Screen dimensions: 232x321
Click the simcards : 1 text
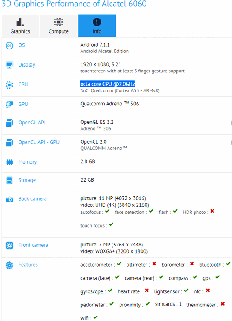168,304
